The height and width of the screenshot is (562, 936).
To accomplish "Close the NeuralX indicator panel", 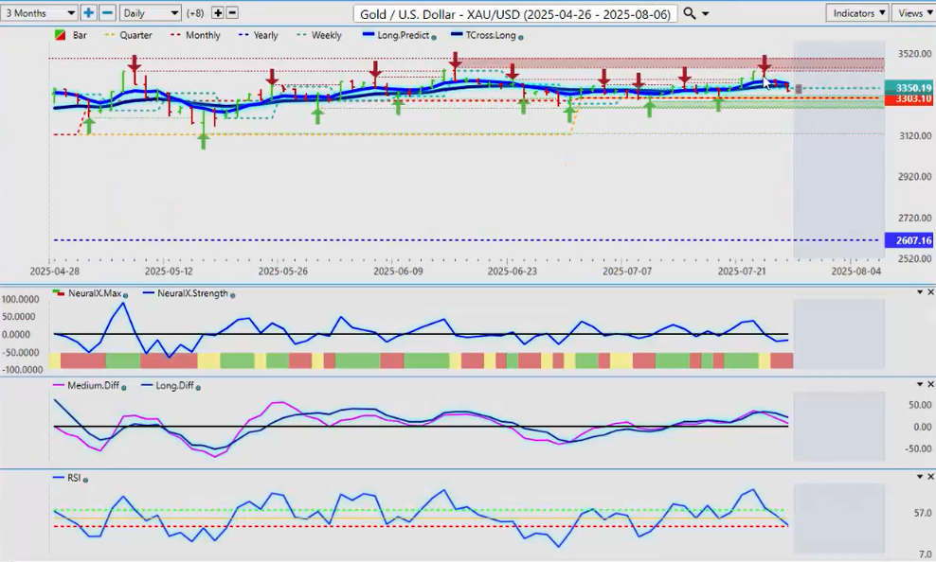I will tap(929, 292).
